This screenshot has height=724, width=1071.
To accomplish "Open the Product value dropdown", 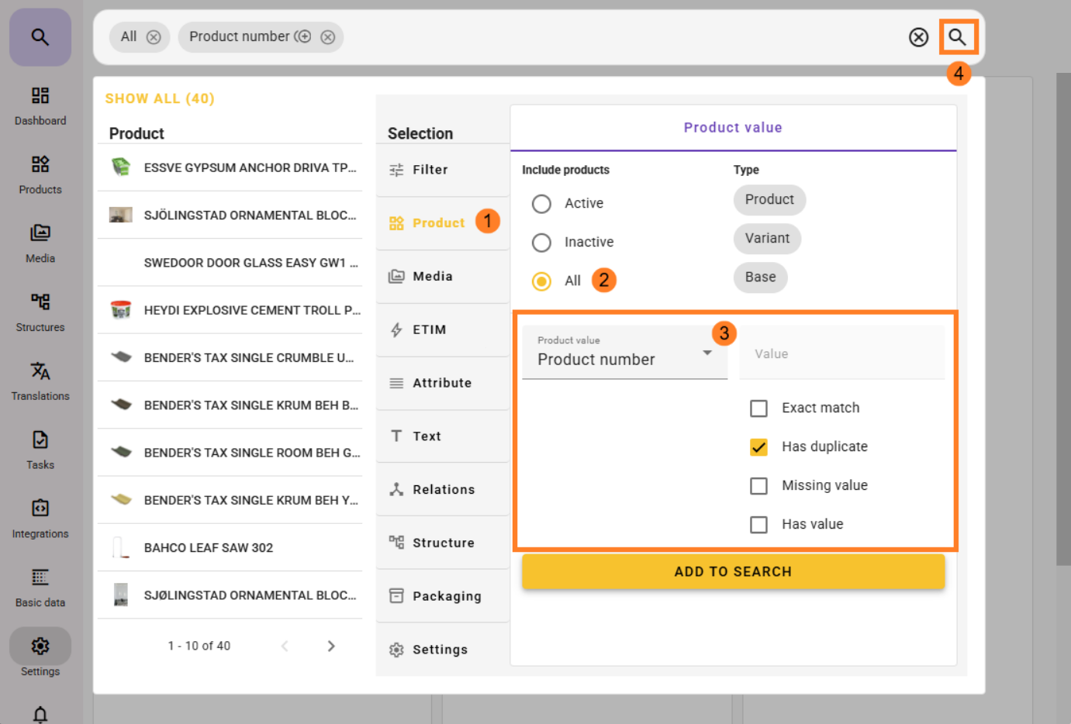I will pyautogui.click(x=624, y=353).
